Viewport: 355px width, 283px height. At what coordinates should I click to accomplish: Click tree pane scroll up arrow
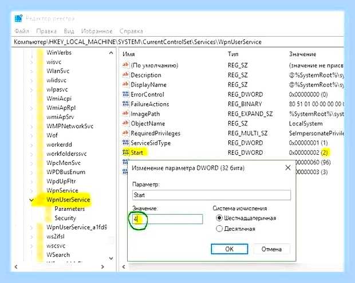[x=111, y=53]
